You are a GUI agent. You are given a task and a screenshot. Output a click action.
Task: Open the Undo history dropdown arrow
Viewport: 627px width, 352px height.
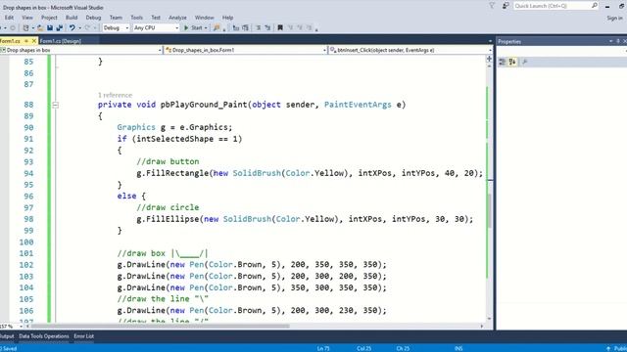click(x=79, y=28)
